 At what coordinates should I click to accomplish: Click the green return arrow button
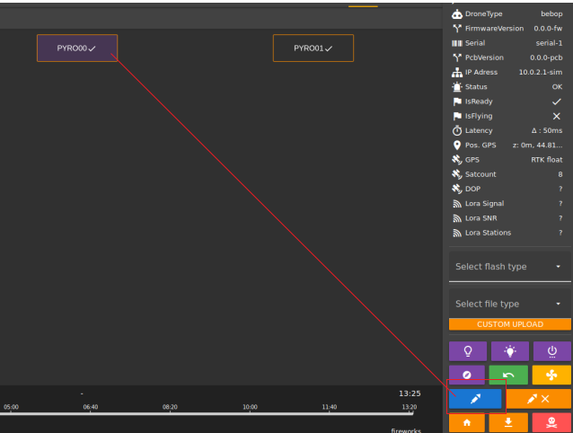[509, 375]
